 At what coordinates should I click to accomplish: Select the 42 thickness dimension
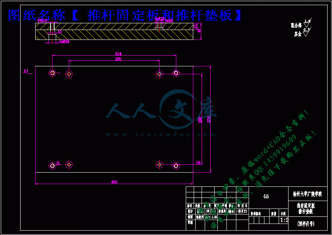[x=198, y=31]
